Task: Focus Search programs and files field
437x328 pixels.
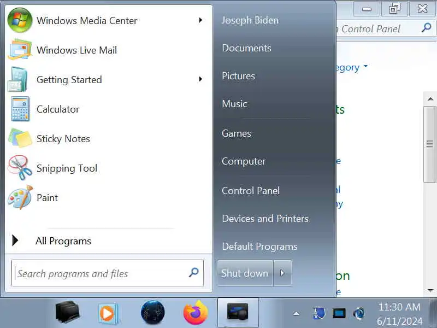Action: (108, 273)
